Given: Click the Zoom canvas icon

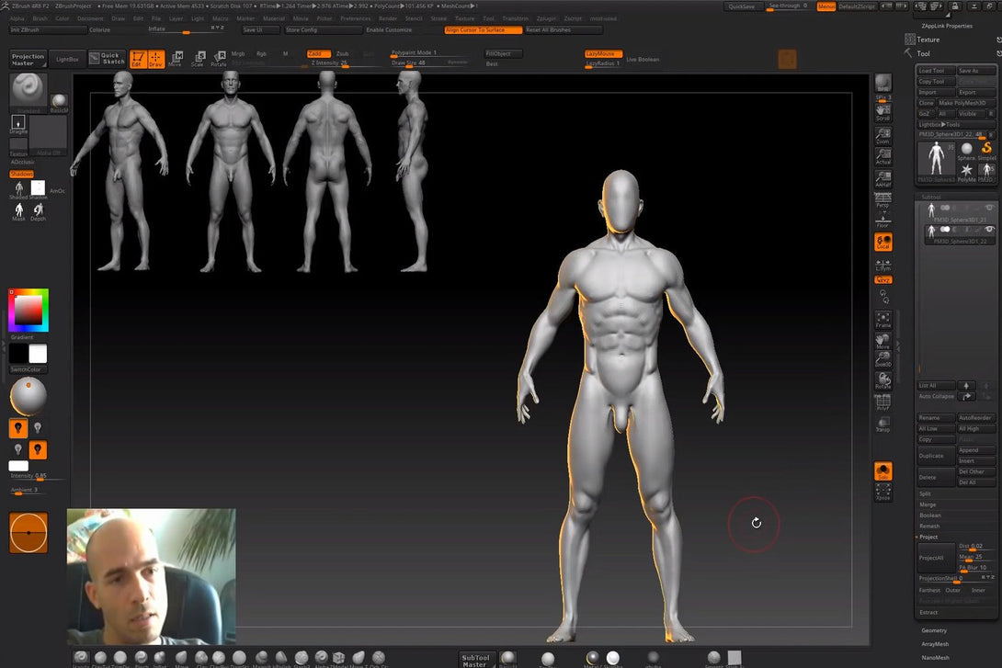Looking at the screenshot, I should [x=883, y=136].
